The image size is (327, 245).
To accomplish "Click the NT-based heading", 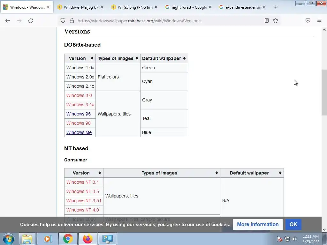I will click(x=76, y=149).
